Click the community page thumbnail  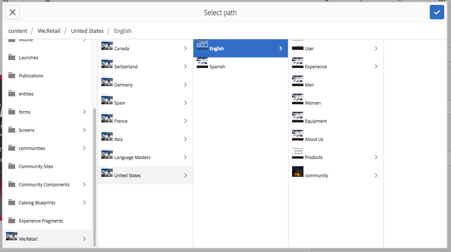(x=298, y=172)
